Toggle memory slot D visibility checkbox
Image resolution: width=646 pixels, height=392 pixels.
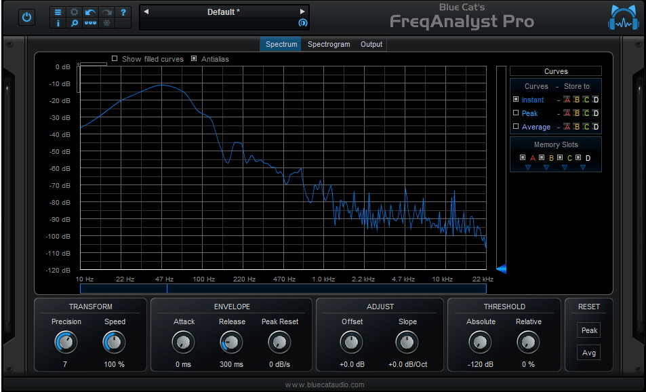(578, 157)
